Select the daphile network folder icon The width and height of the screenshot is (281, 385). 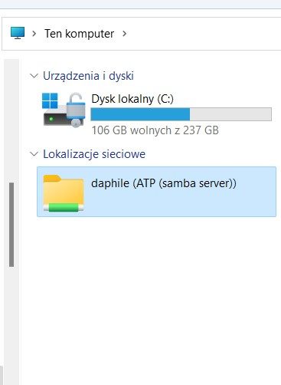click(64, 193)
